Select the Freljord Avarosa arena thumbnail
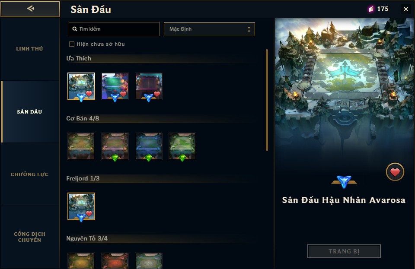Image resolution: width=415 pixels, height=269 pixels. (x=81, y=206)
